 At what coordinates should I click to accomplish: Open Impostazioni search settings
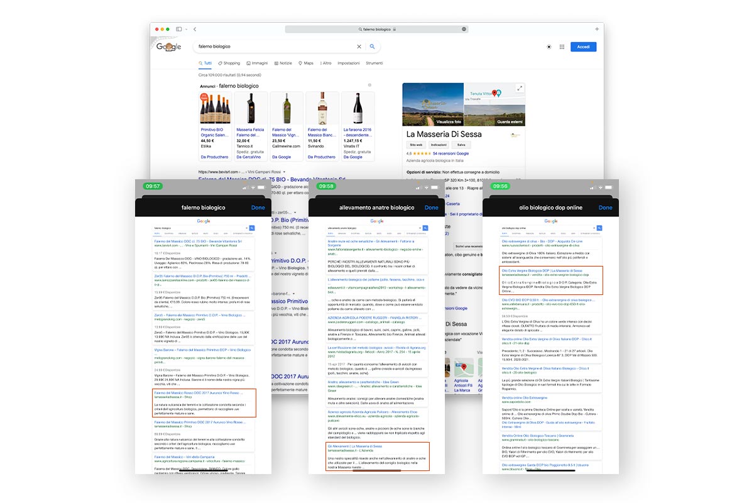(x=349, y=63)
